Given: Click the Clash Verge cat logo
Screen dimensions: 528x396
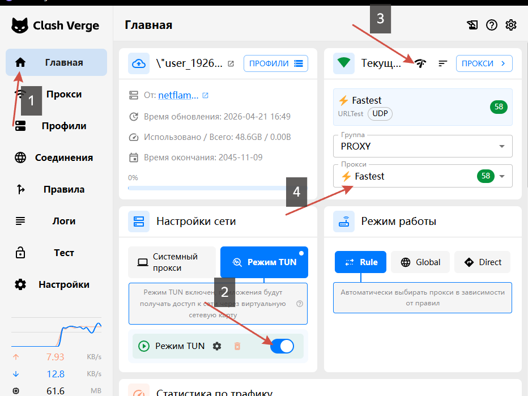Looking at the screenshot, I should point(19,25).
